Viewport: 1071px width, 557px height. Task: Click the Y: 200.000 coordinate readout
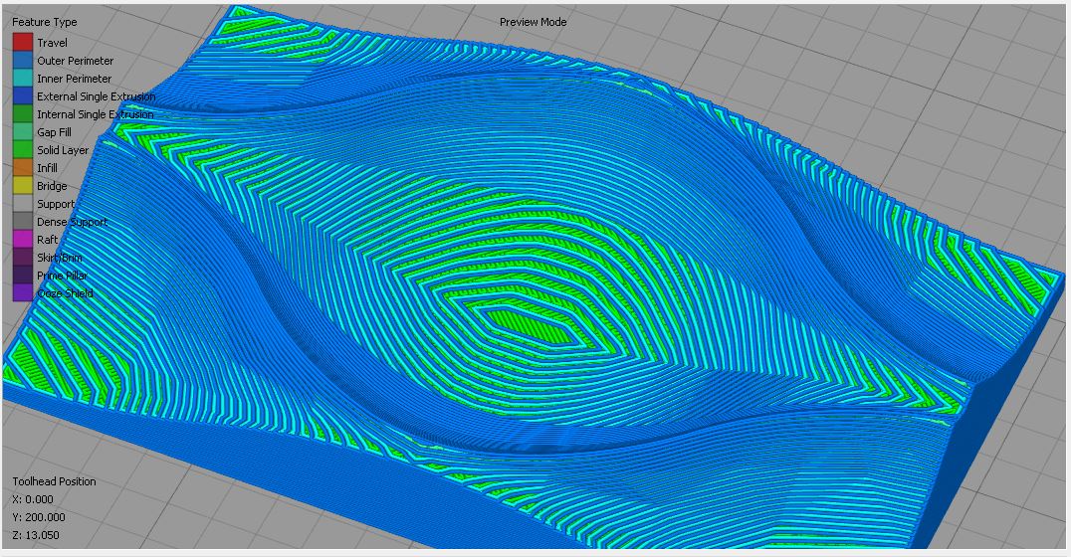(39, 517)
